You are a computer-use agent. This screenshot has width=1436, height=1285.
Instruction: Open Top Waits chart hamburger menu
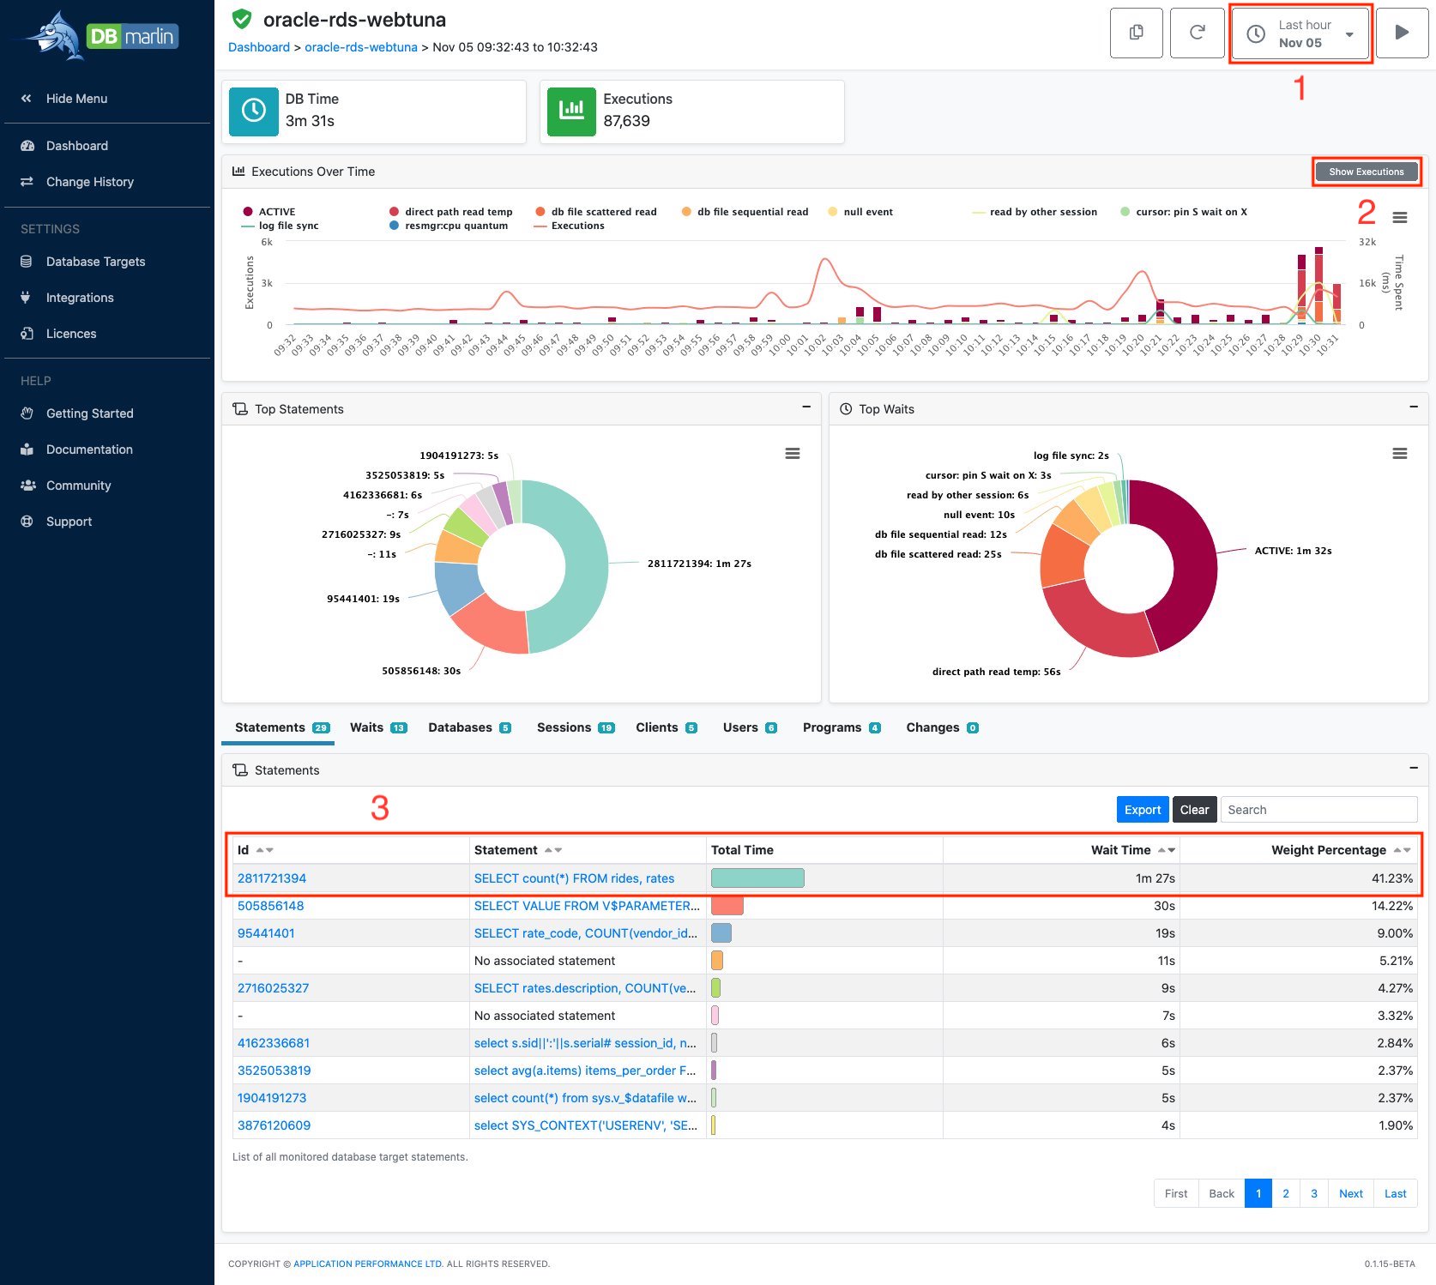[x=1400, y=454]
